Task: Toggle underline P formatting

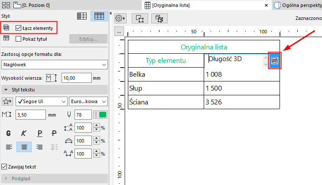Action: [x=39, y=133]
